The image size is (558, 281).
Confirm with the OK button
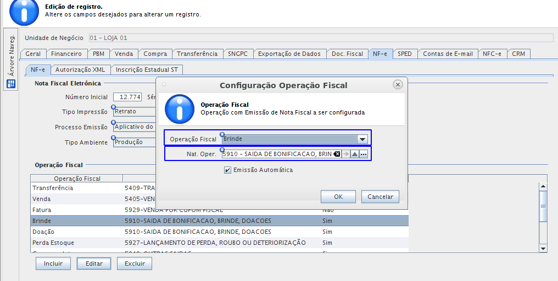tap(338, 197)
